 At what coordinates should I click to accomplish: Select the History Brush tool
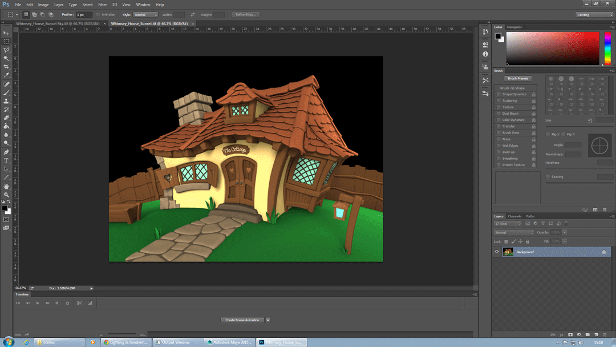(x=6, y=110)
